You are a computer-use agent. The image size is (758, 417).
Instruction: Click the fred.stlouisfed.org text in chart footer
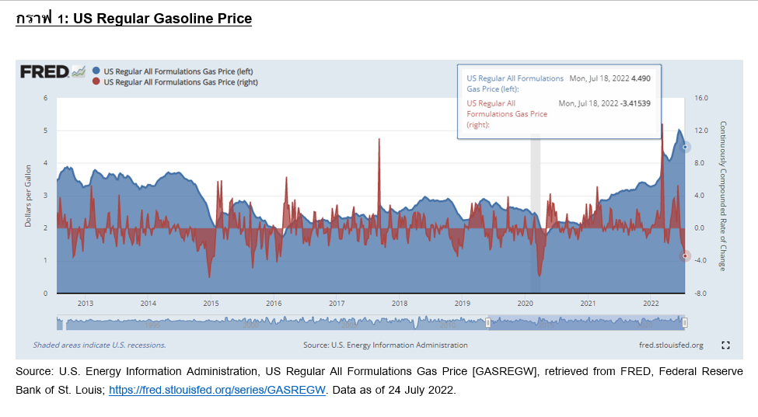[671, 345]
